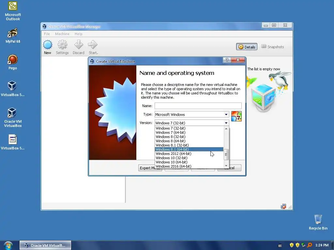The height and width of the screenshot is (250, 334).
Task: Click the Expert Mode button
Action: tap(150, 168)
